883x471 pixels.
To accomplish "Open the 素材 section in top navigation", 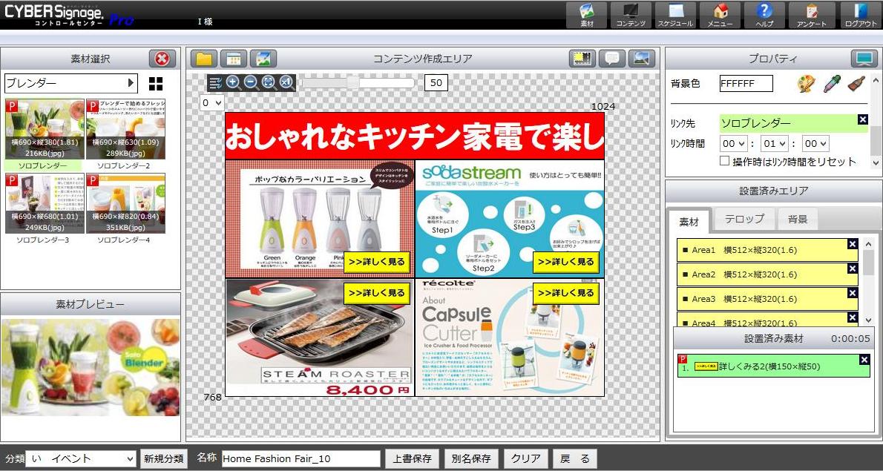I will point(587,15).
